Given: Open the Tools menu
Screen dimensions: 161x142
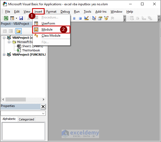Looking at the screenshot, I should (x=87, y=12).
